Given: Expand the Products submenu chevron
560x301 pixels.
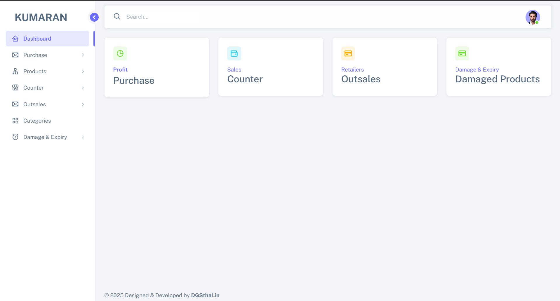Looking at the screenshot, I should [83, 71].
